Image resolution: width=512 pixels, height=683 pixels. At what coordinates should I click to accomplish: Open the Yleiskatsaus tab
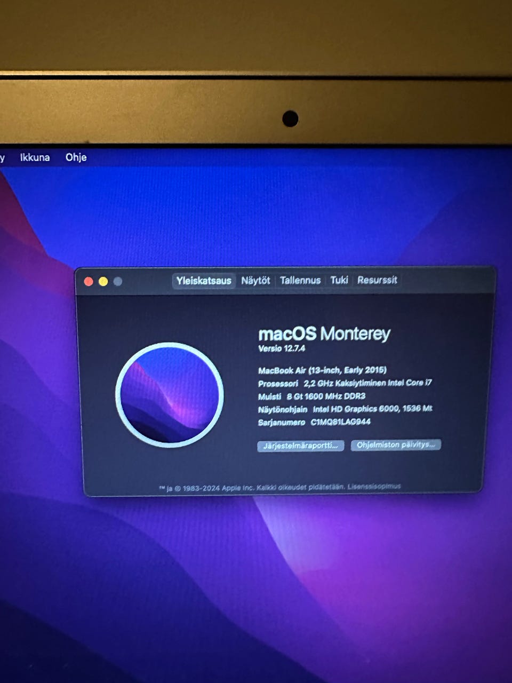coord(204,281)
